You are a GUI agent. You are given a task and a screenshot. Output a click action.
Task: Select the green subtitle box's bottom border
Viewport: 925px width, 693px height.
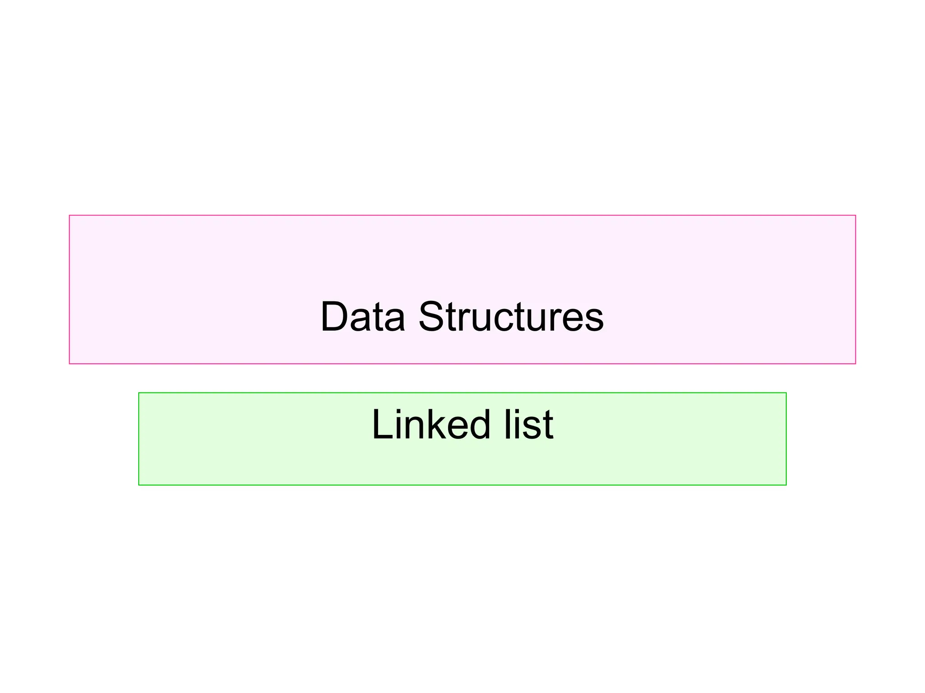[462, 485]
